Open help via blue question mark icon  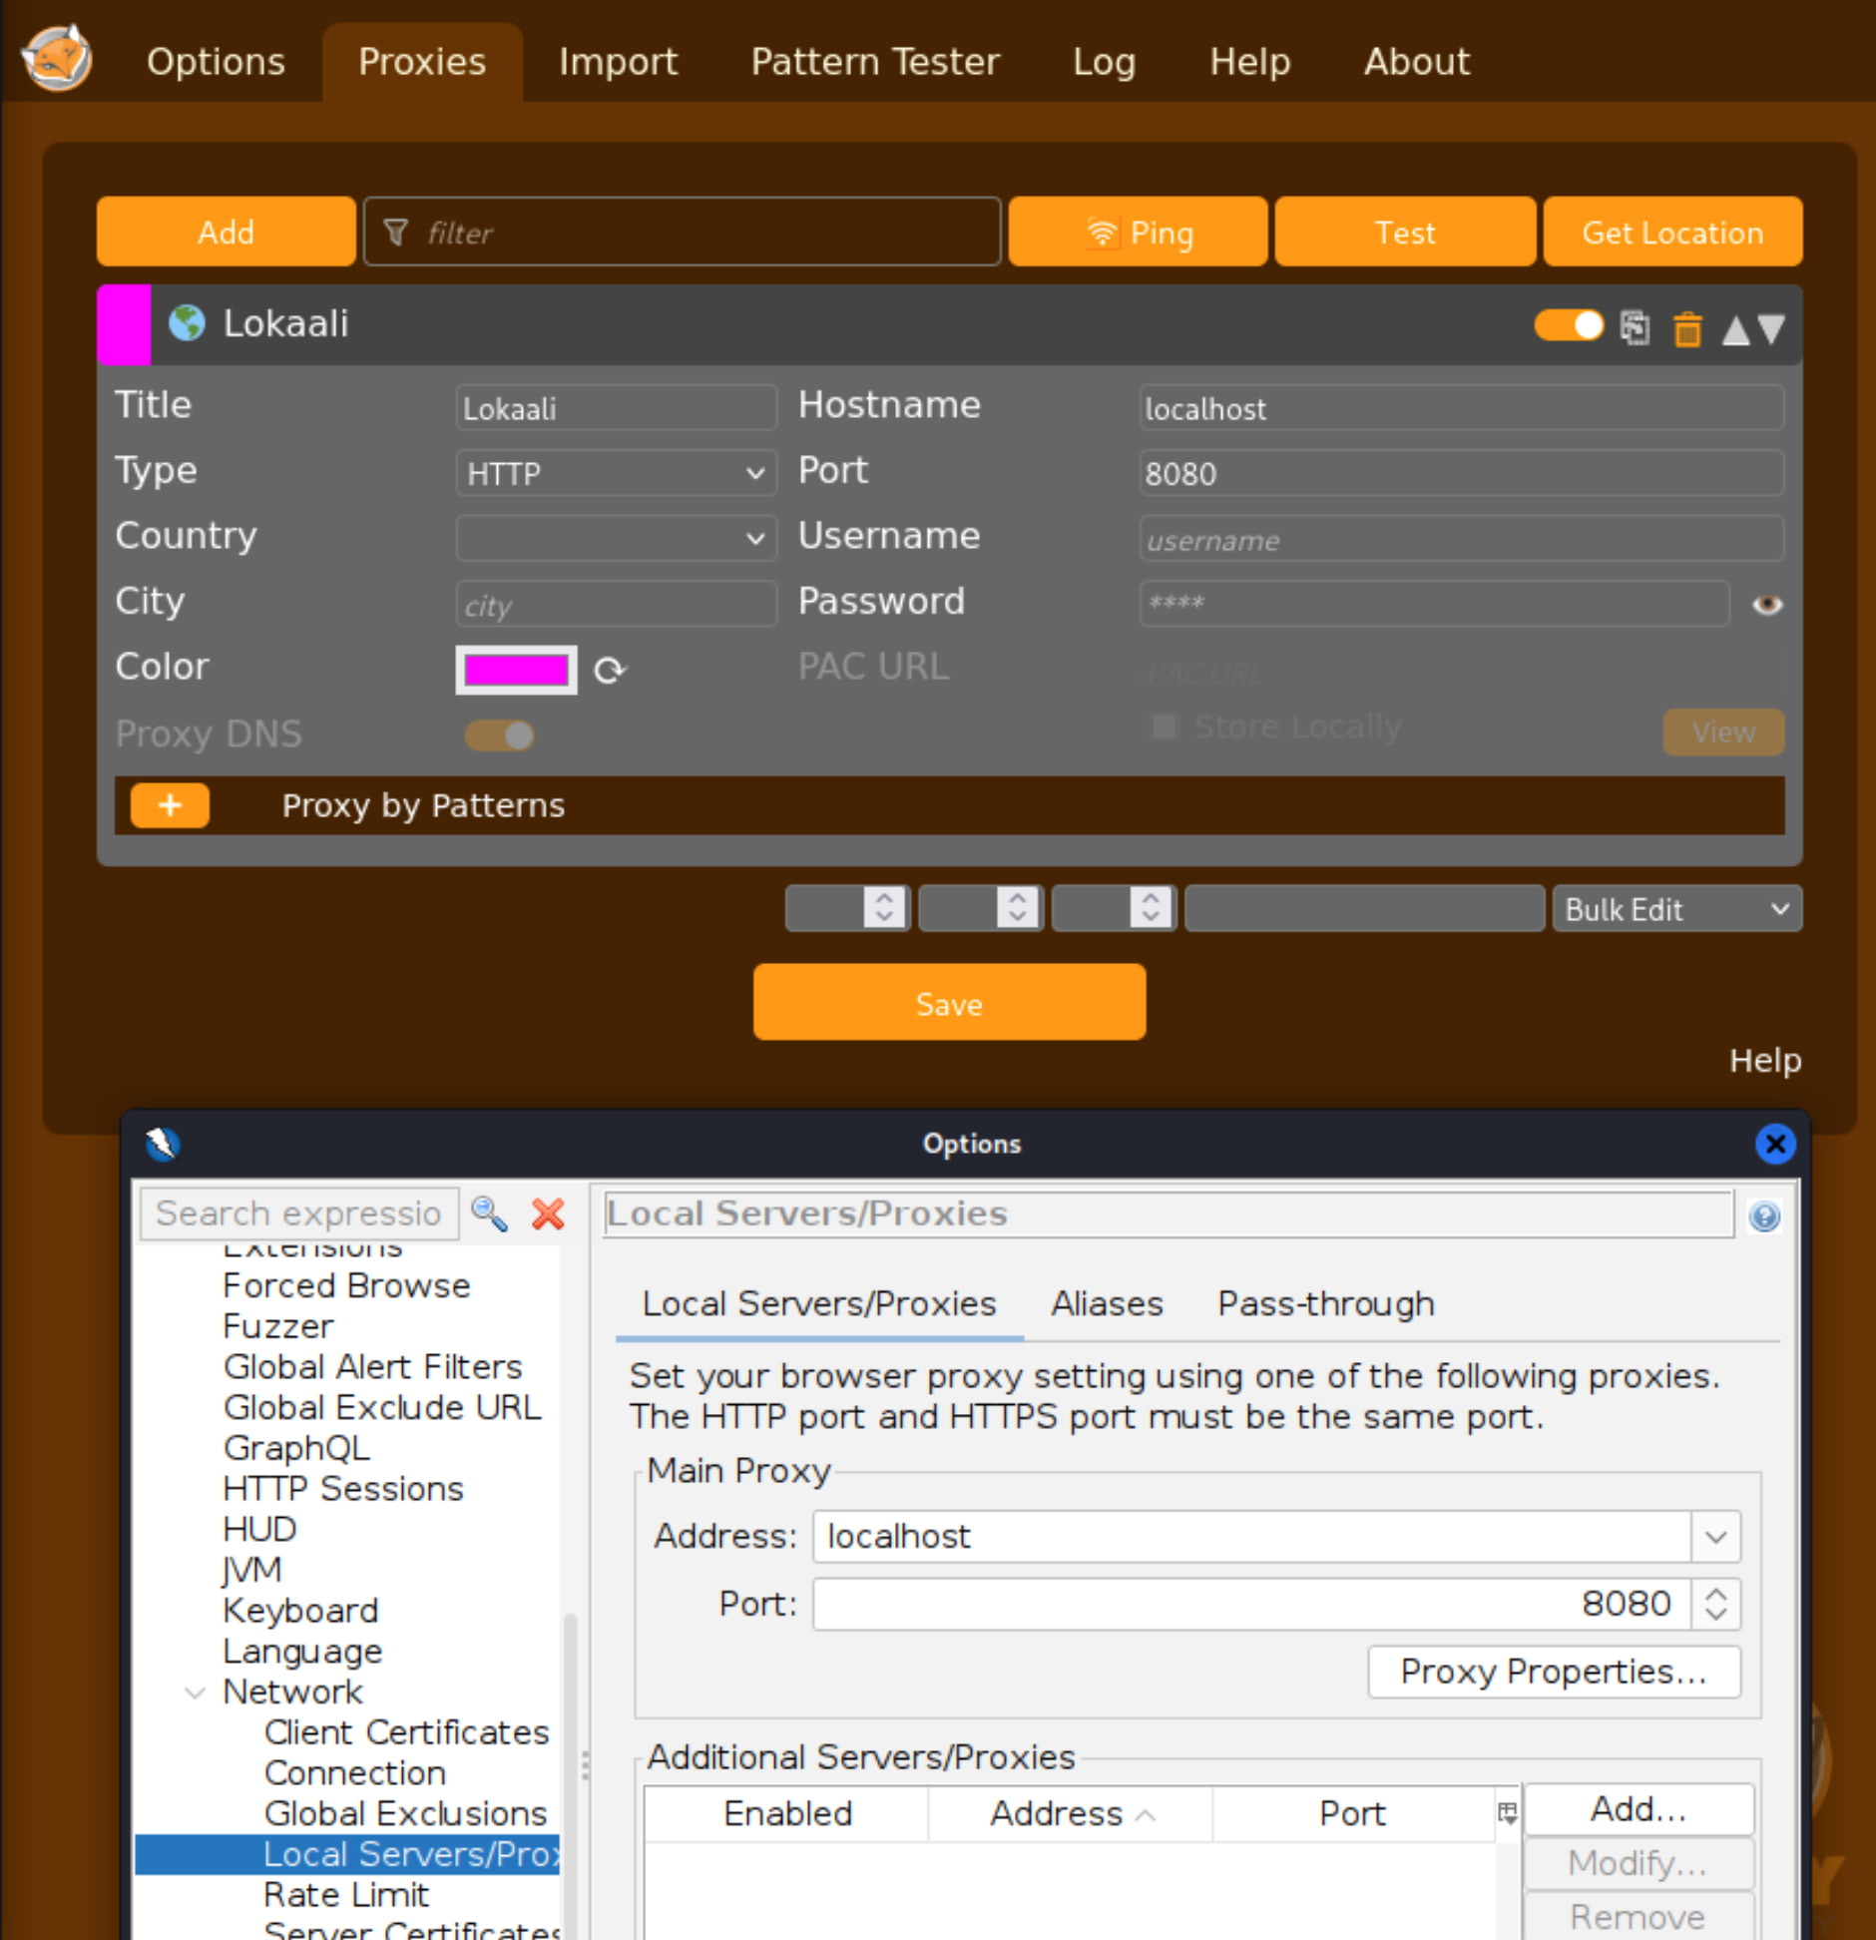point(1763,1215)
